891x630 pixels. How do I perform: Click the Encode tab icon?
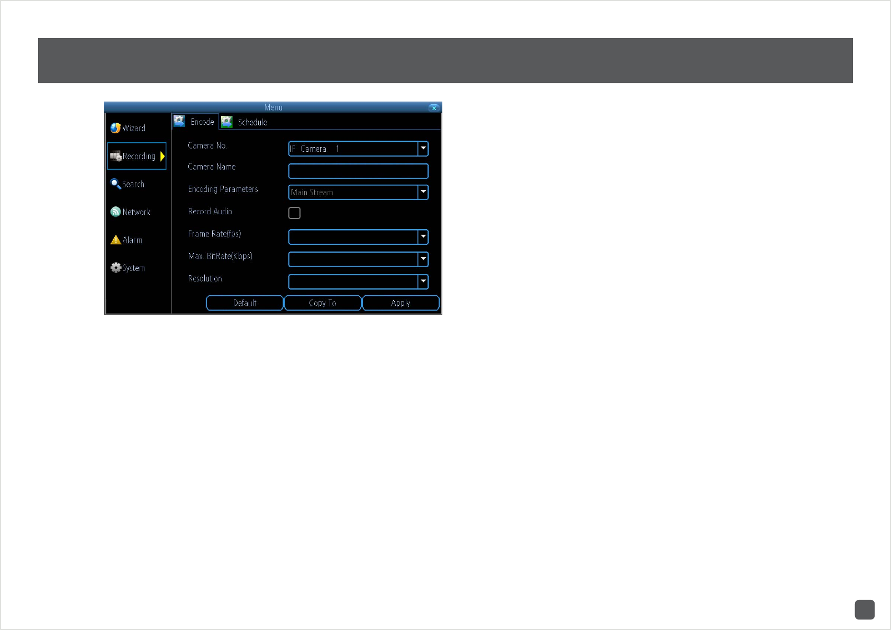[x=179, y=121]
